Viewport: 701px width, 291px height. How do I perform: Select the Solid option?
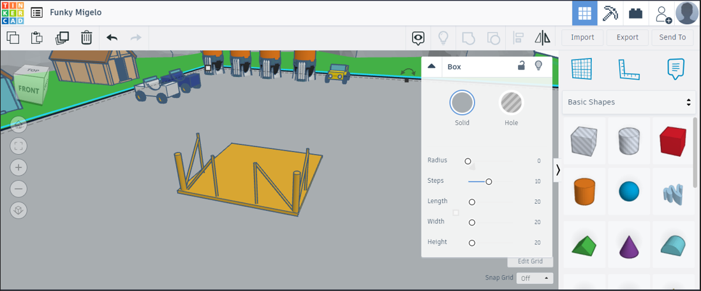click(462, 103)
